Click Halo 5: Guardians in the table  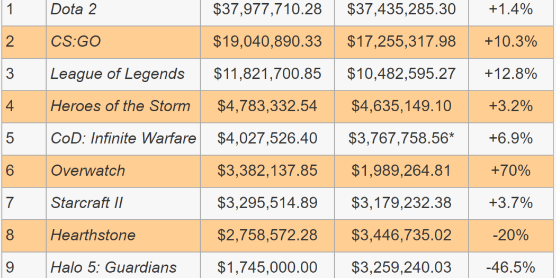(113, 267)
